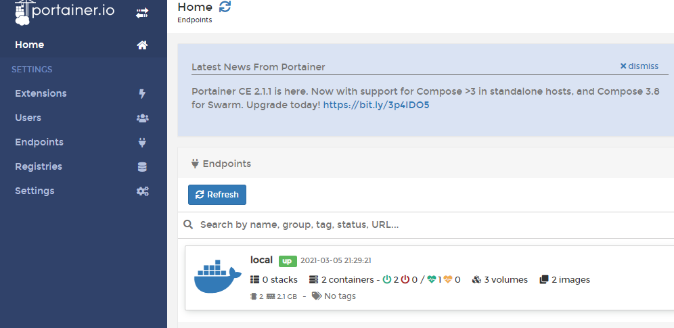Click the 2 images text
The height and width of the screenshot is (328, 674).
(x=571, y=279)
